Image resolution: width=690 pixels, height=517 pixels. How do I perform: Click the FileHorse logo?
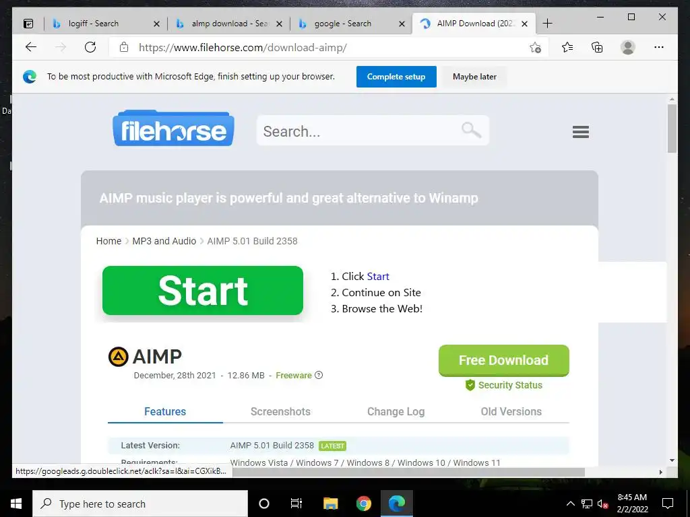click(x=173, y=128)
